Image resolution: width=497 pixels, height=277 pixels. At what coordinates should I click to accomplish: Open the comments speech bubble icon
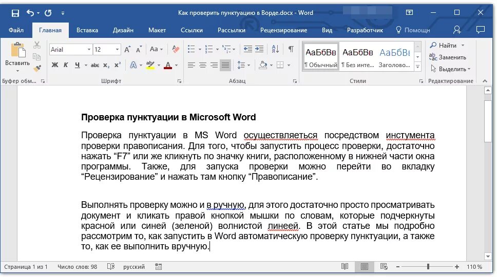pyautogui.click(x=481, y=30)
